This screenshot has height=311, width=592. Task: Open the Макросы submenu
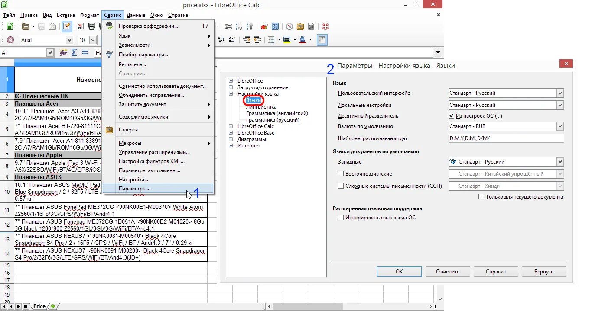coord(159,143)
